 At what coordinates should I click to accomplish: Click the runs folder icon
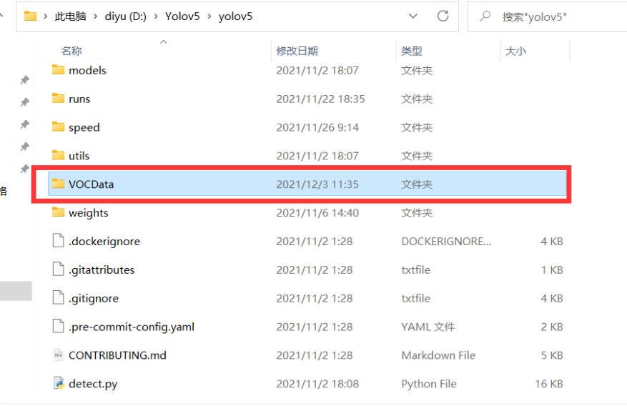[58, 99]
